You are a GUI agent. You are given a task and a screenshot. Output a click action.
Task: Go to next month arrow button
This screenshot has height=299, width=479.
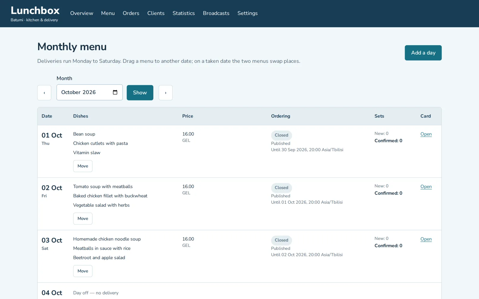click(x=166, y=93)
